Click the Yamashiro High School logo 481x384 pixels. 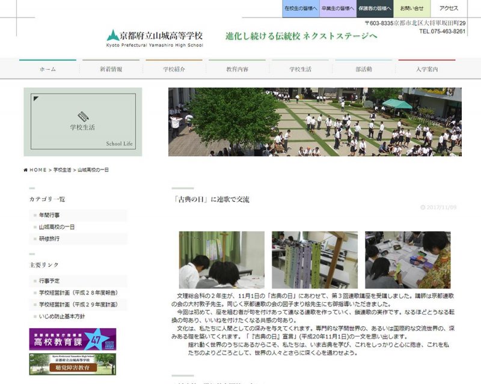pyautogui.click(x=155, y=37)
